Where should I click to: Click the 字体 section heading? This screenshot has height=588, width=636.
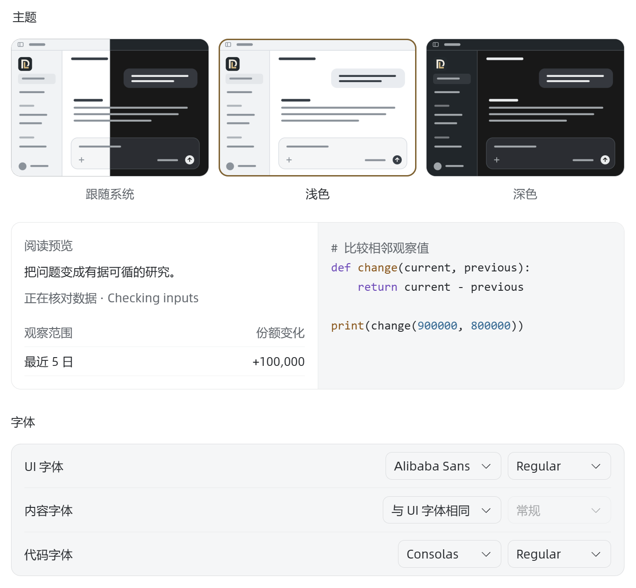[23, 422]
